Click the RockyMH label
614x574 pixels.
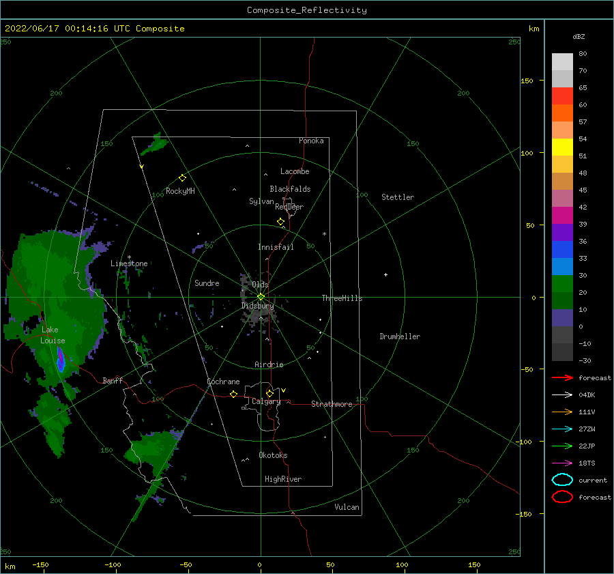180,191
